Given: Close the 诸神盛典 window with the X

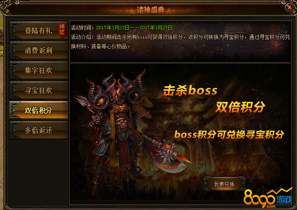Looking at the screenshot, I should 289,7.
